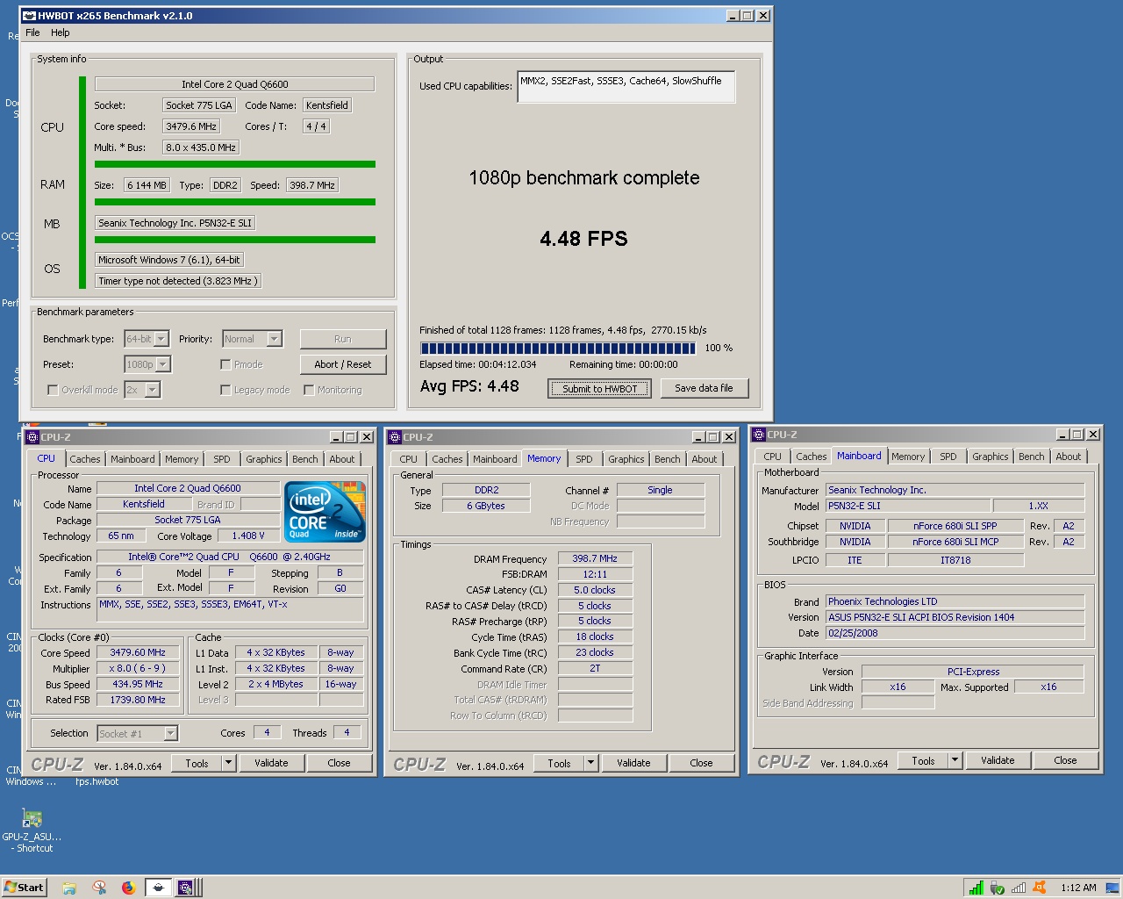Click the Run benchmark button
1123x899 pixels.
point(342,339)
